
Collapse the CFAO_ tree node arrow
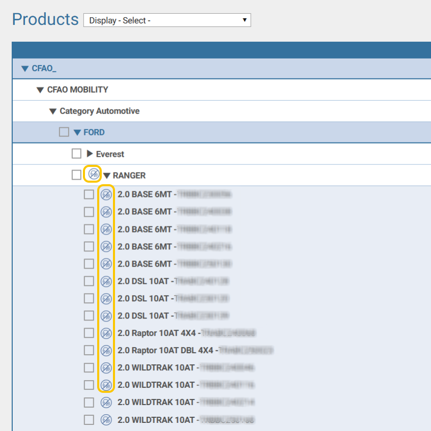tap(25, 69)
